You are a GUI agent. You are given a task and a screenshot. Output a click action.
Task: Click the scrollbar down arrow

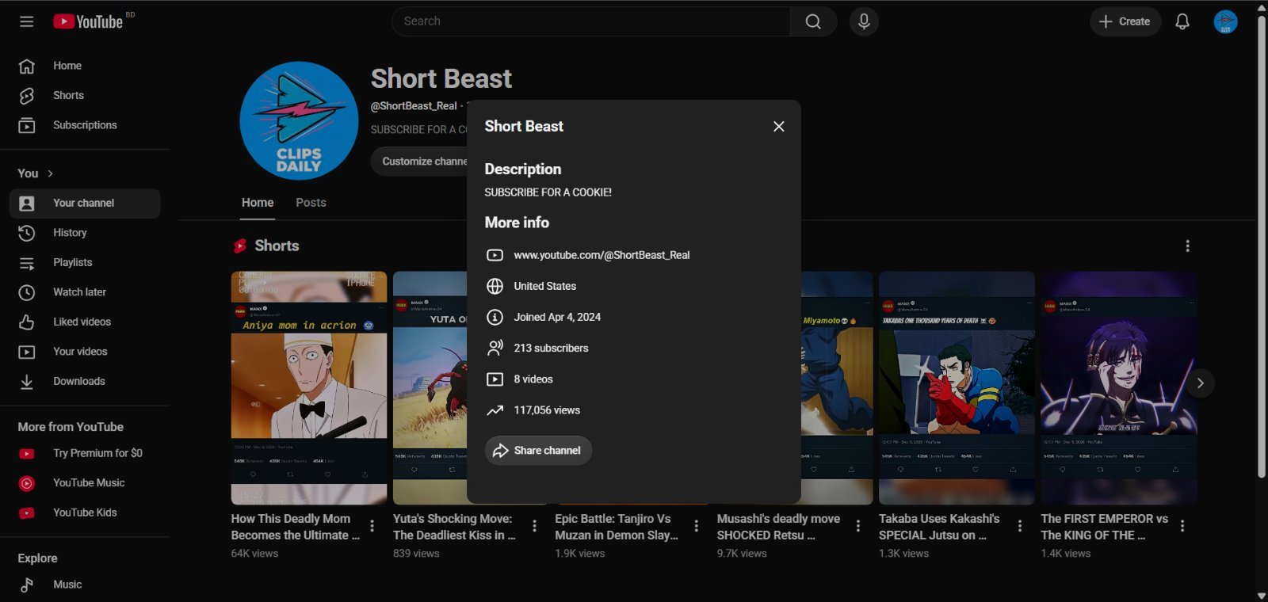pos(1262,596)
